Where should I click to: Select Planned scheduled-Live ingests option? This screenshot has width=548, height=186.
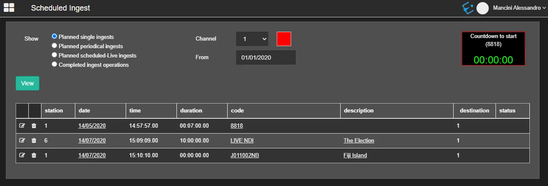click(54, 55)
